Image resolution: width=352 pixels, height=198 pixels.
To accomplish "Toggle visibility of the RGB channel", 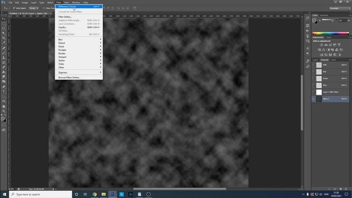I will 313,65.
